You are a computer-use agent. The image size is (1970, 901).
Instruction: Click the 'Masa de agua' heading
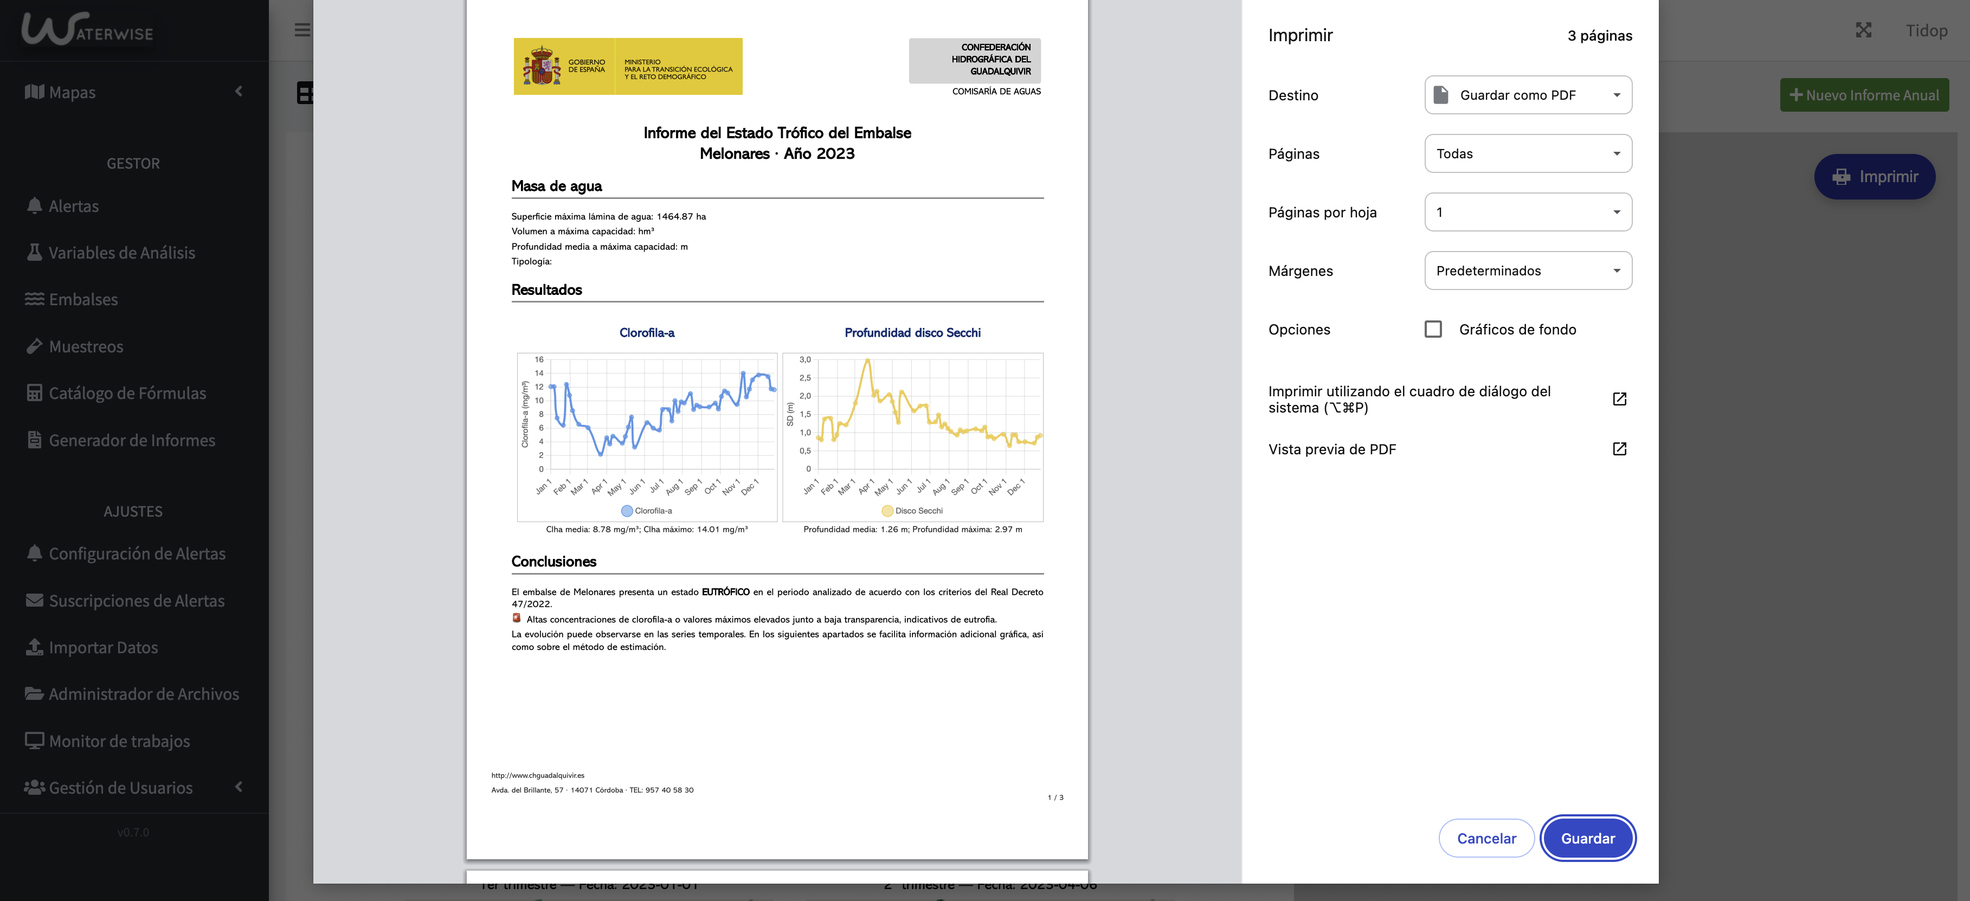[x=557, y=186]
